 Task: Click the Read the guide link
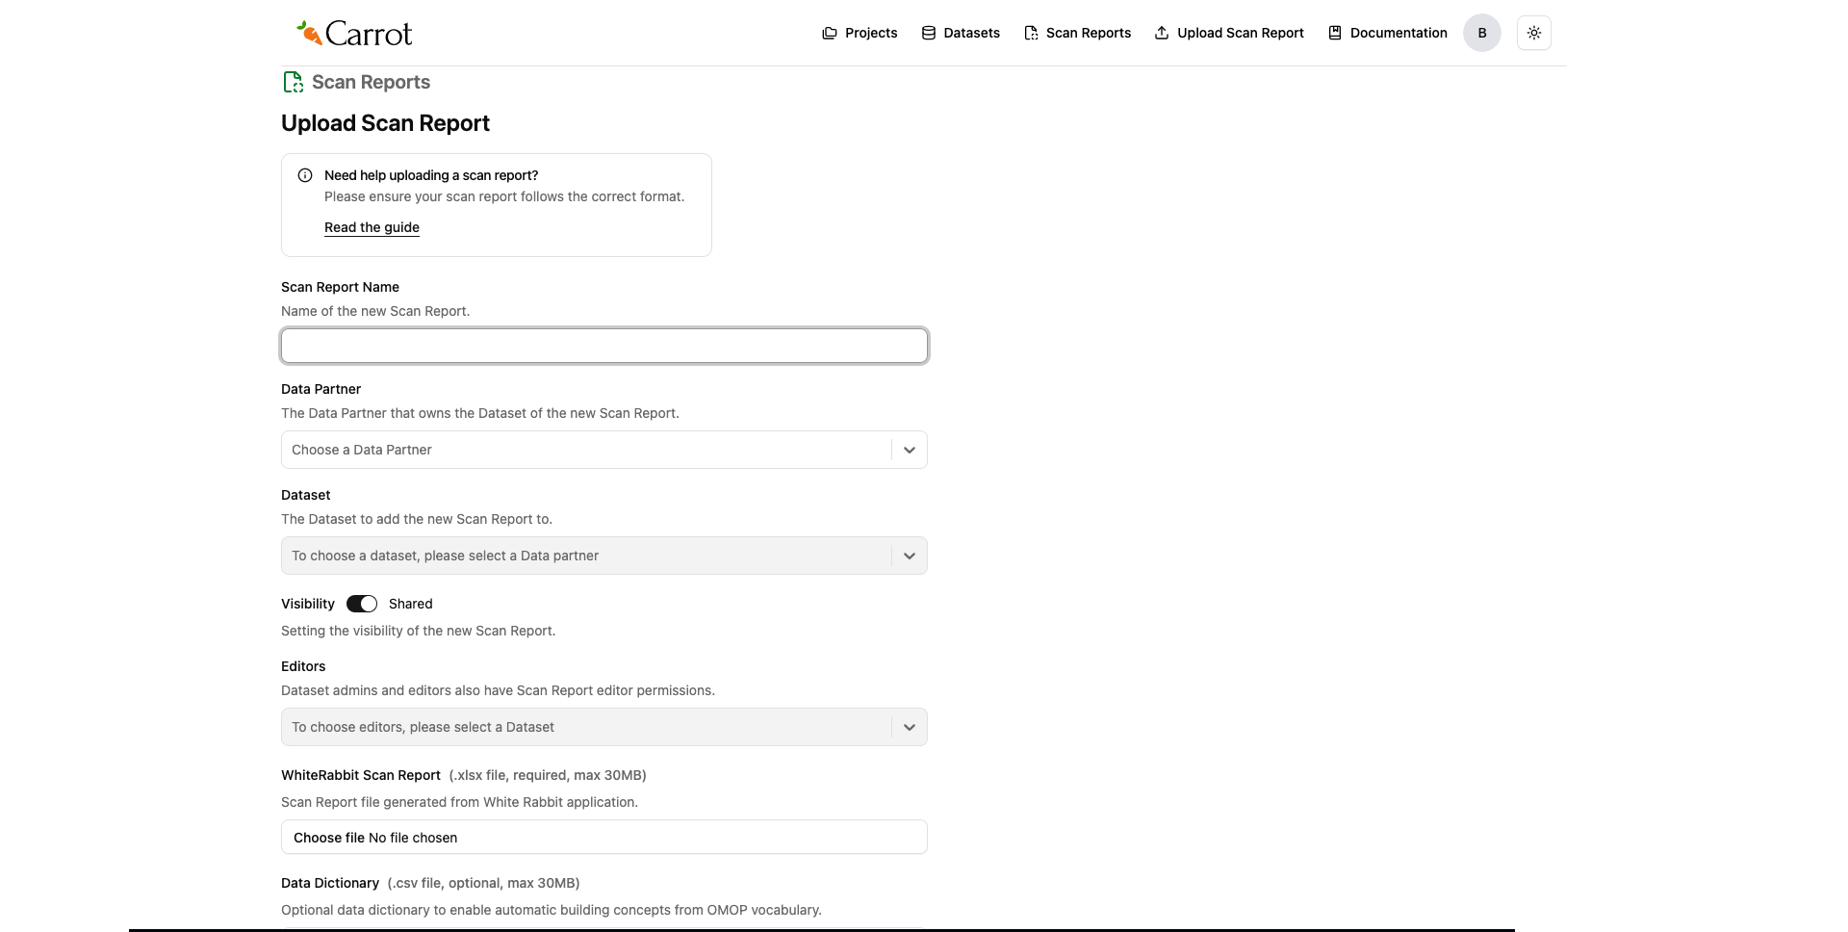pyautogui.click(x=372, y=227)
